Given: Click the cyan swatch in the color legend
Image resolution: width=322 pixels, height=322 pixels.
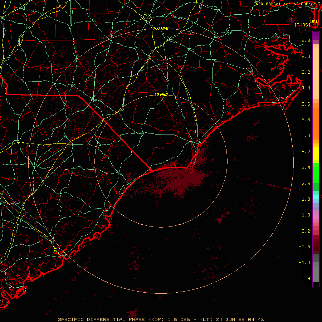Looking at the screenshot, I should 316,197.
